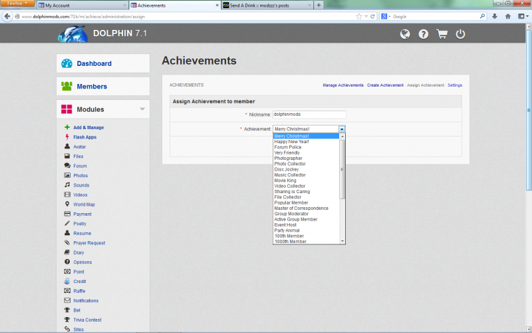Image resolution: width=532 pixels, height=333 pixels.
Task: Click the pink Modules grid icon
Action: pyautogui.click(x=67, y=109)
